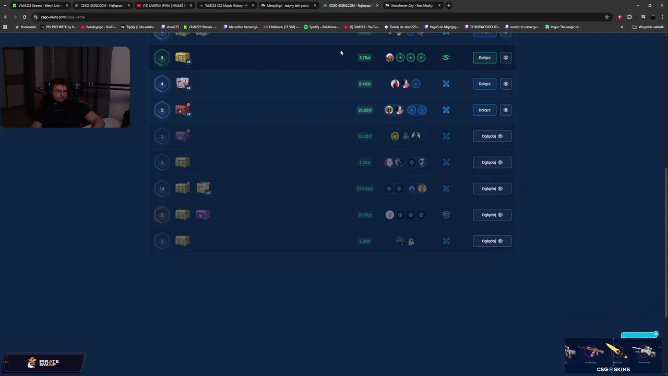This screenshot has width=668, height=376.
Task: Open Tienda de xtom223 bookmark
Action: (401, 27)
